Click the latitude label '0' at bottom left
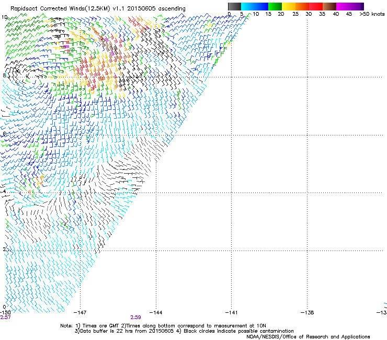The width and height of the screenshot is (387, 340). 4,307
